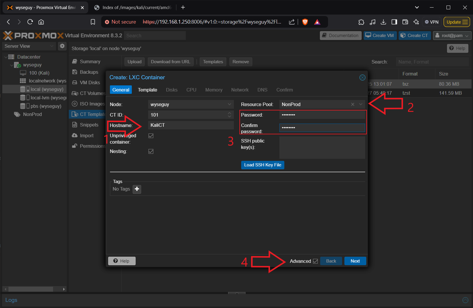Click Download from URL button
The height and width of the screenshot is (308, 473).
(170, 62)
